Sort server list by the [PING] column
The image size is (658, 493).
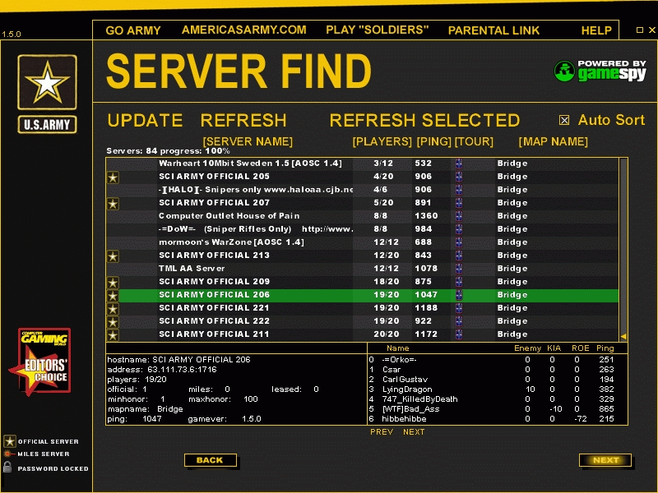point(433,141)
